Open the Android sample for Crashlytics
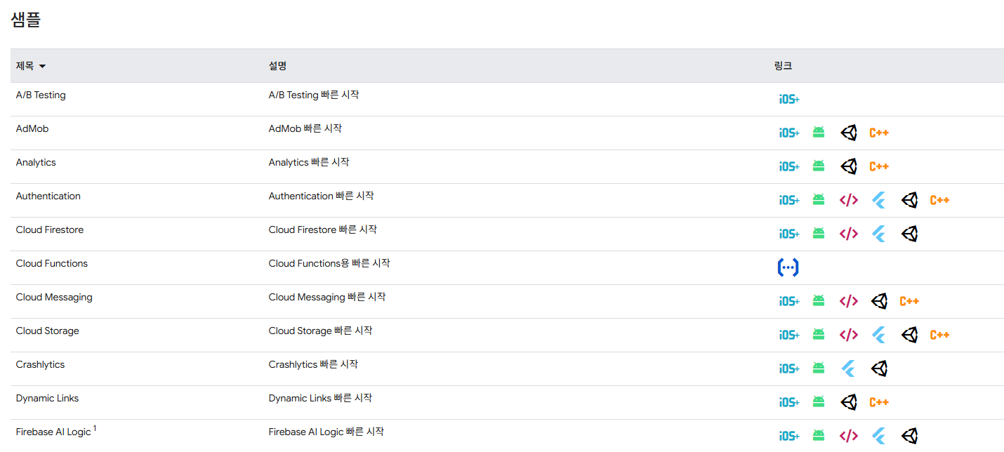1004x452 pixels. tap(819, 368)
